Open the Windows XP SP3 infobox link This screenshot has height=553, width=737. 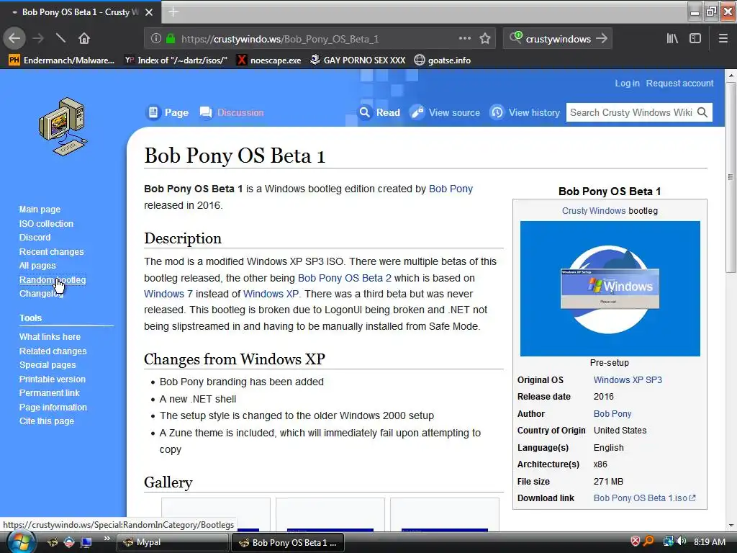pos(628,380)
